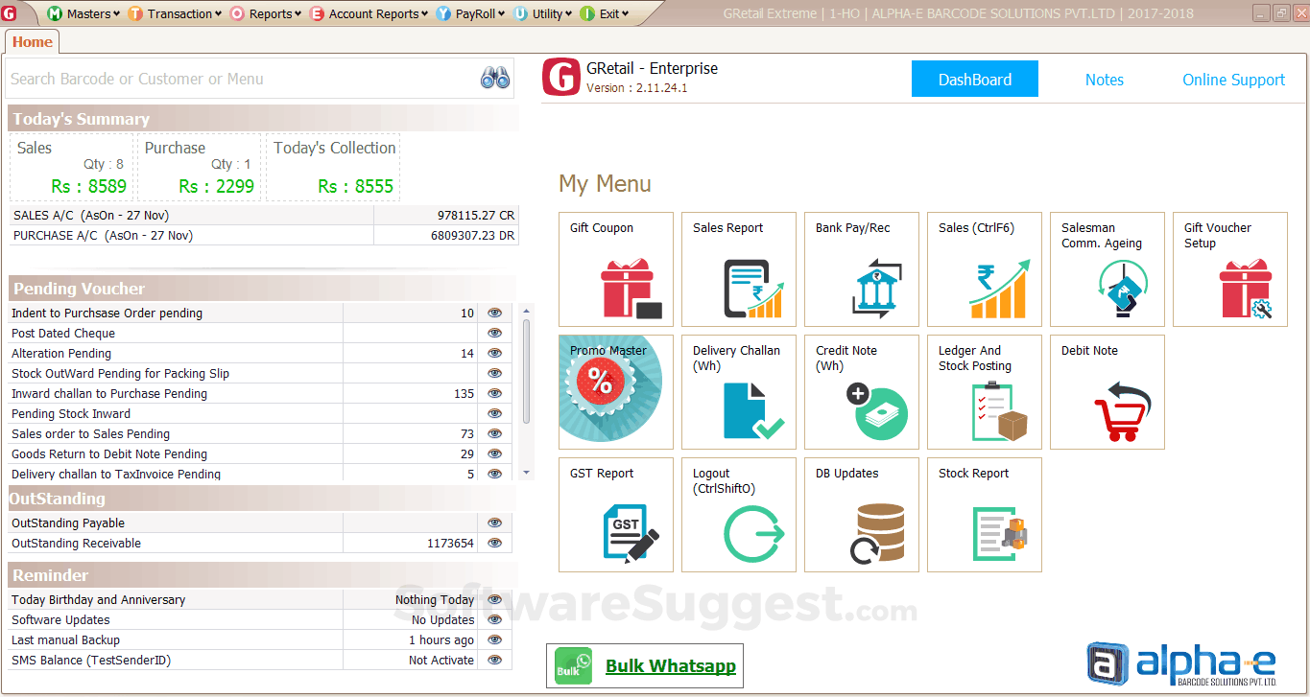Image resolution: width=1310 pixels, height=697 pixels.
Task: Open the Debit Note cart icon
Action: [1122, 411]
